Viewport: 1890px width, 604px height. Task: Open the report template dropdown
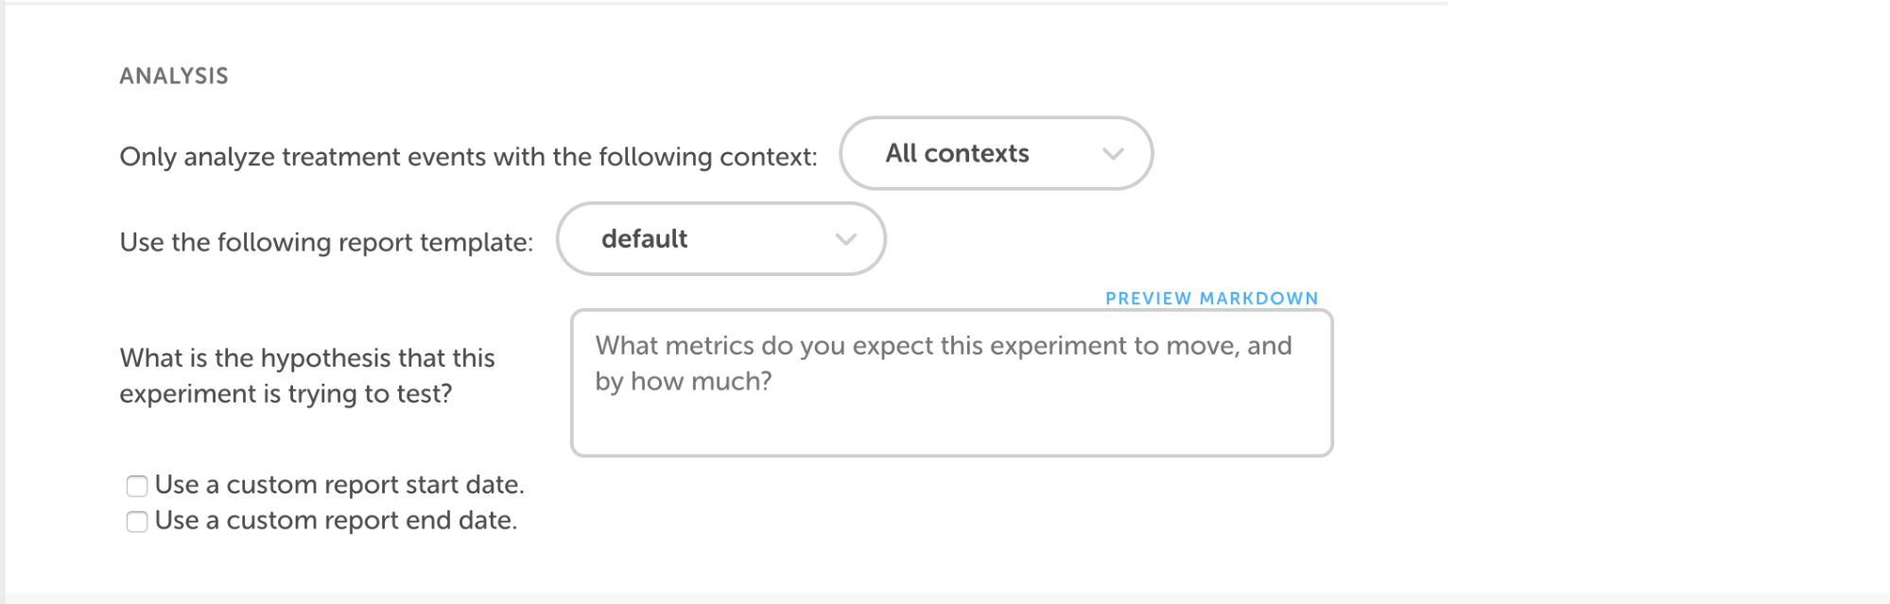pos(720,239)
